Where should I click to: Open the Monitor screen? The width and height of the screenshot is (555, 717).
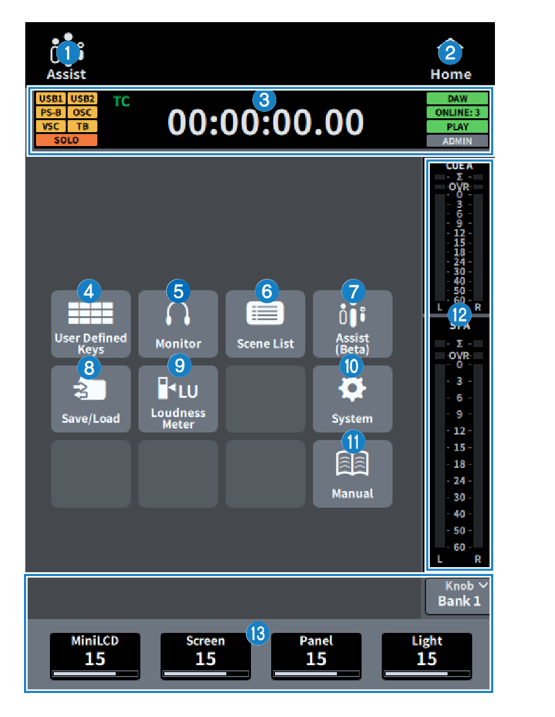178,324
